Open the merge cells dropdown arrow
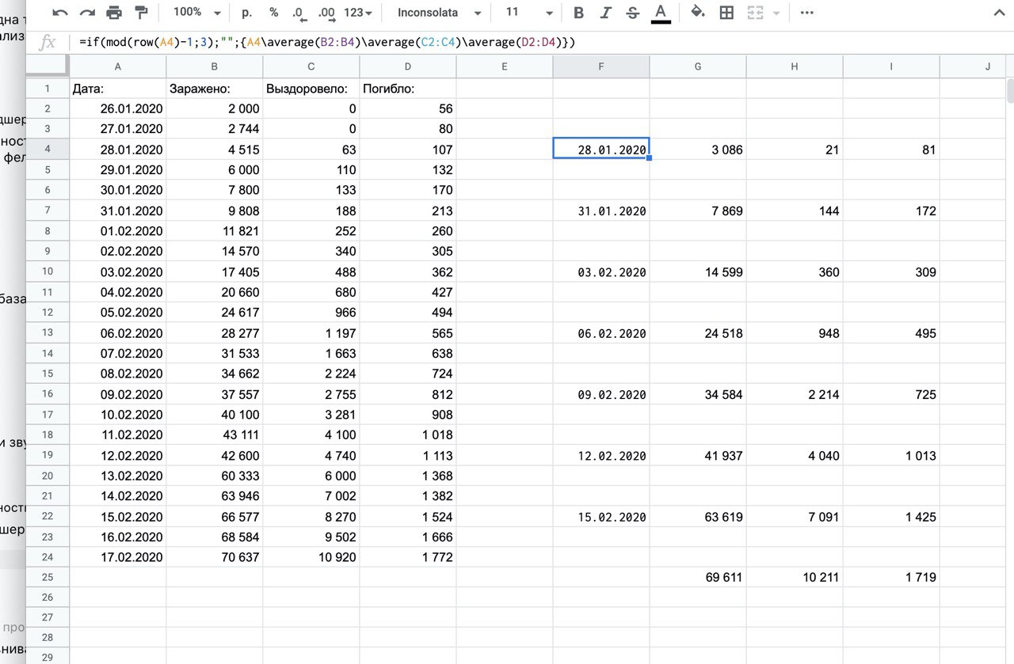 point(776,13)
